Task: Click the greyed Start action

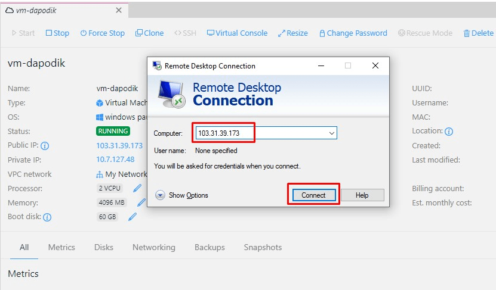Action: click(23, 33)
